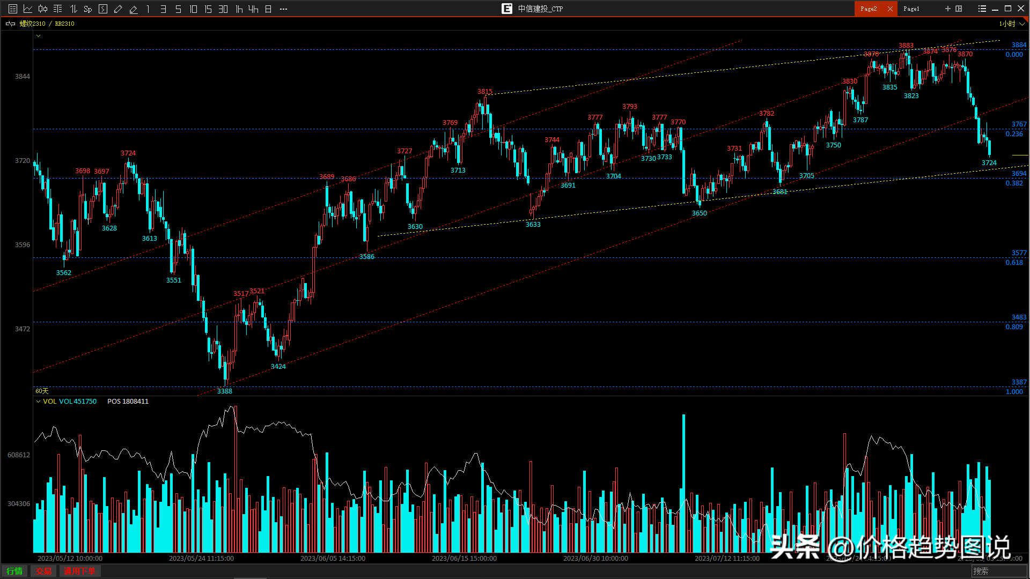Click the up-down arrows trade icon

coord(73,9)
